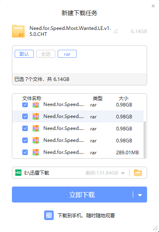This screenshot has width=159, height=232.
Task: Click the file list vertical scrollbar
Action: (145, 140)
